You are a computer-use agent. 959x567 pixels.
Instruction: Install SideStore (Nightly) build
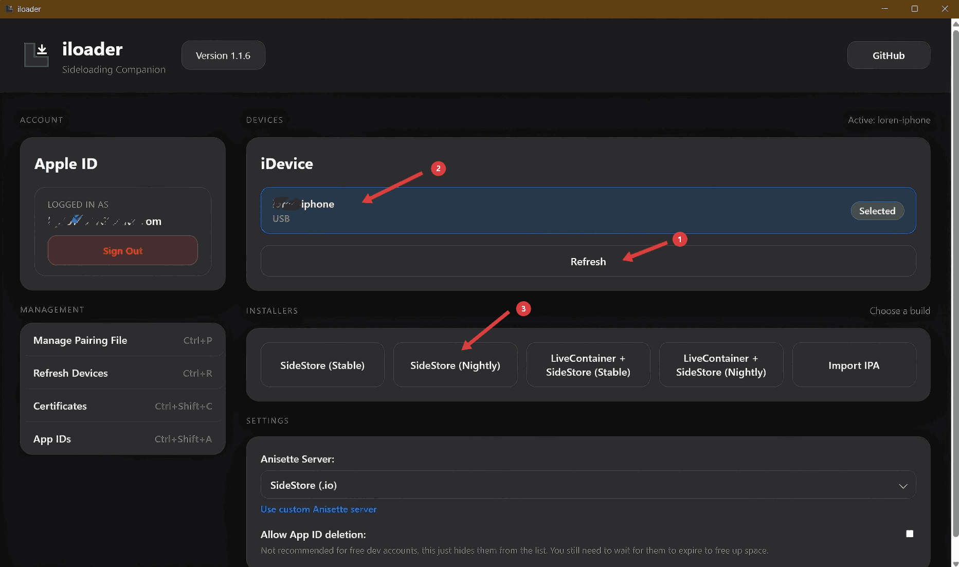455,365
